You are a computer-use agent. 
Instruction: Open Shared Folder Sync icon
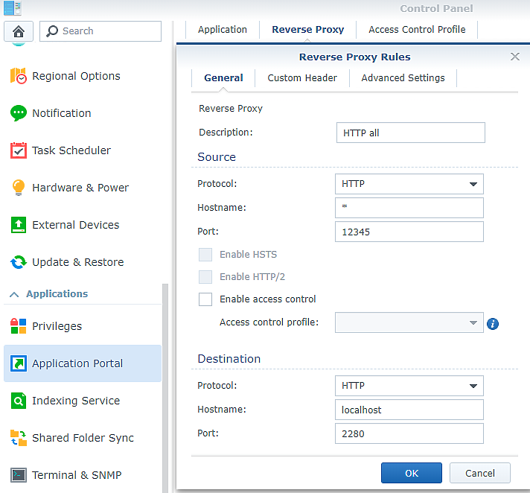point(19,438)
